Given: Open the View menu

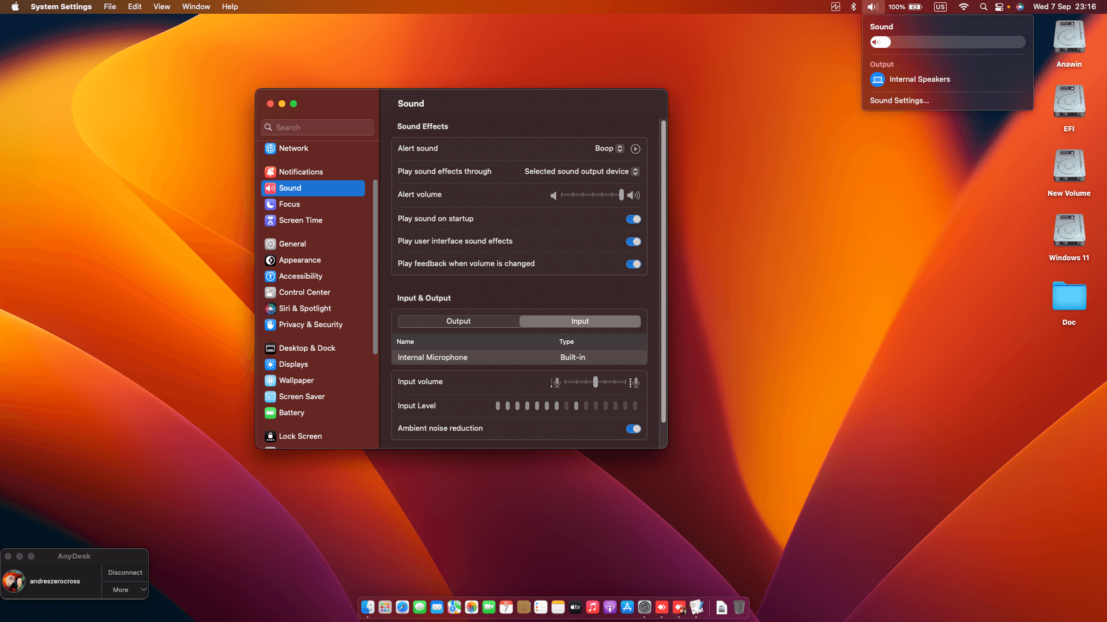Looking at the screenshot, I should pos(161,7).
